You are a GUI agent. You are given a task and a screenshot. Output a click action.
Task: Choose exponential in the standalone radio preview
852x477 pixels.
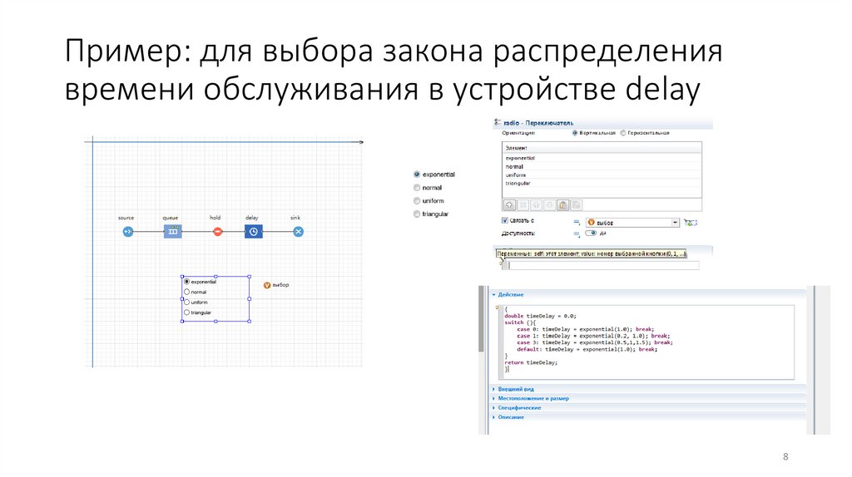(x=417, y=175)
